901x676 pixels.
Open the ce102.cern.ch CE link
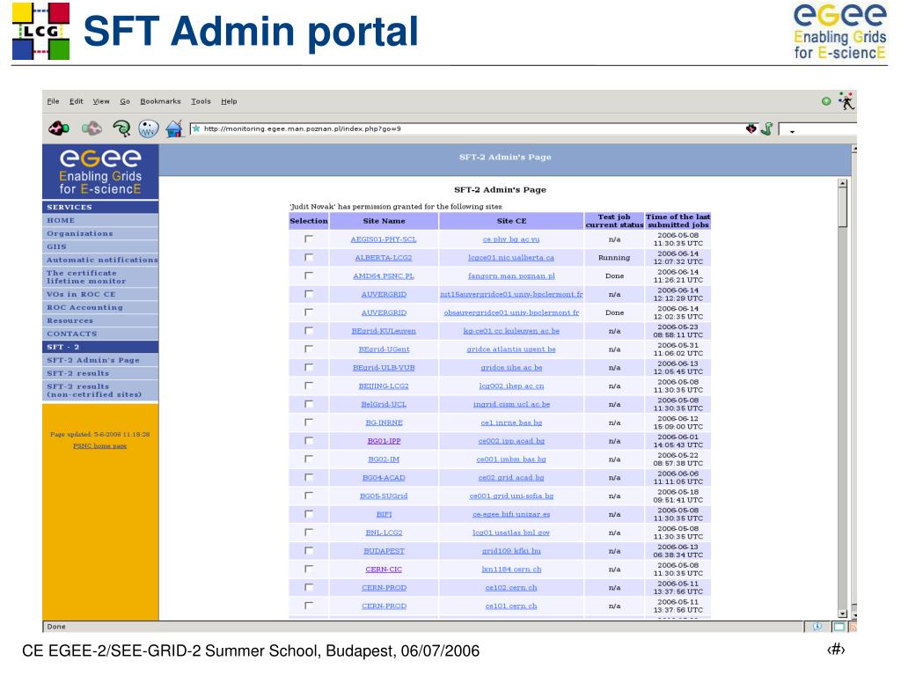(511, 587)
